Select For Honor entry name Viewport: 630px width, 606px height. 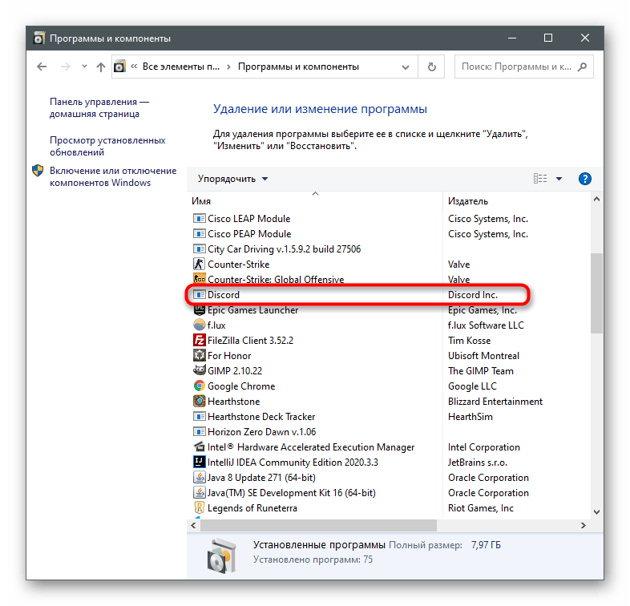pos(229,356)
